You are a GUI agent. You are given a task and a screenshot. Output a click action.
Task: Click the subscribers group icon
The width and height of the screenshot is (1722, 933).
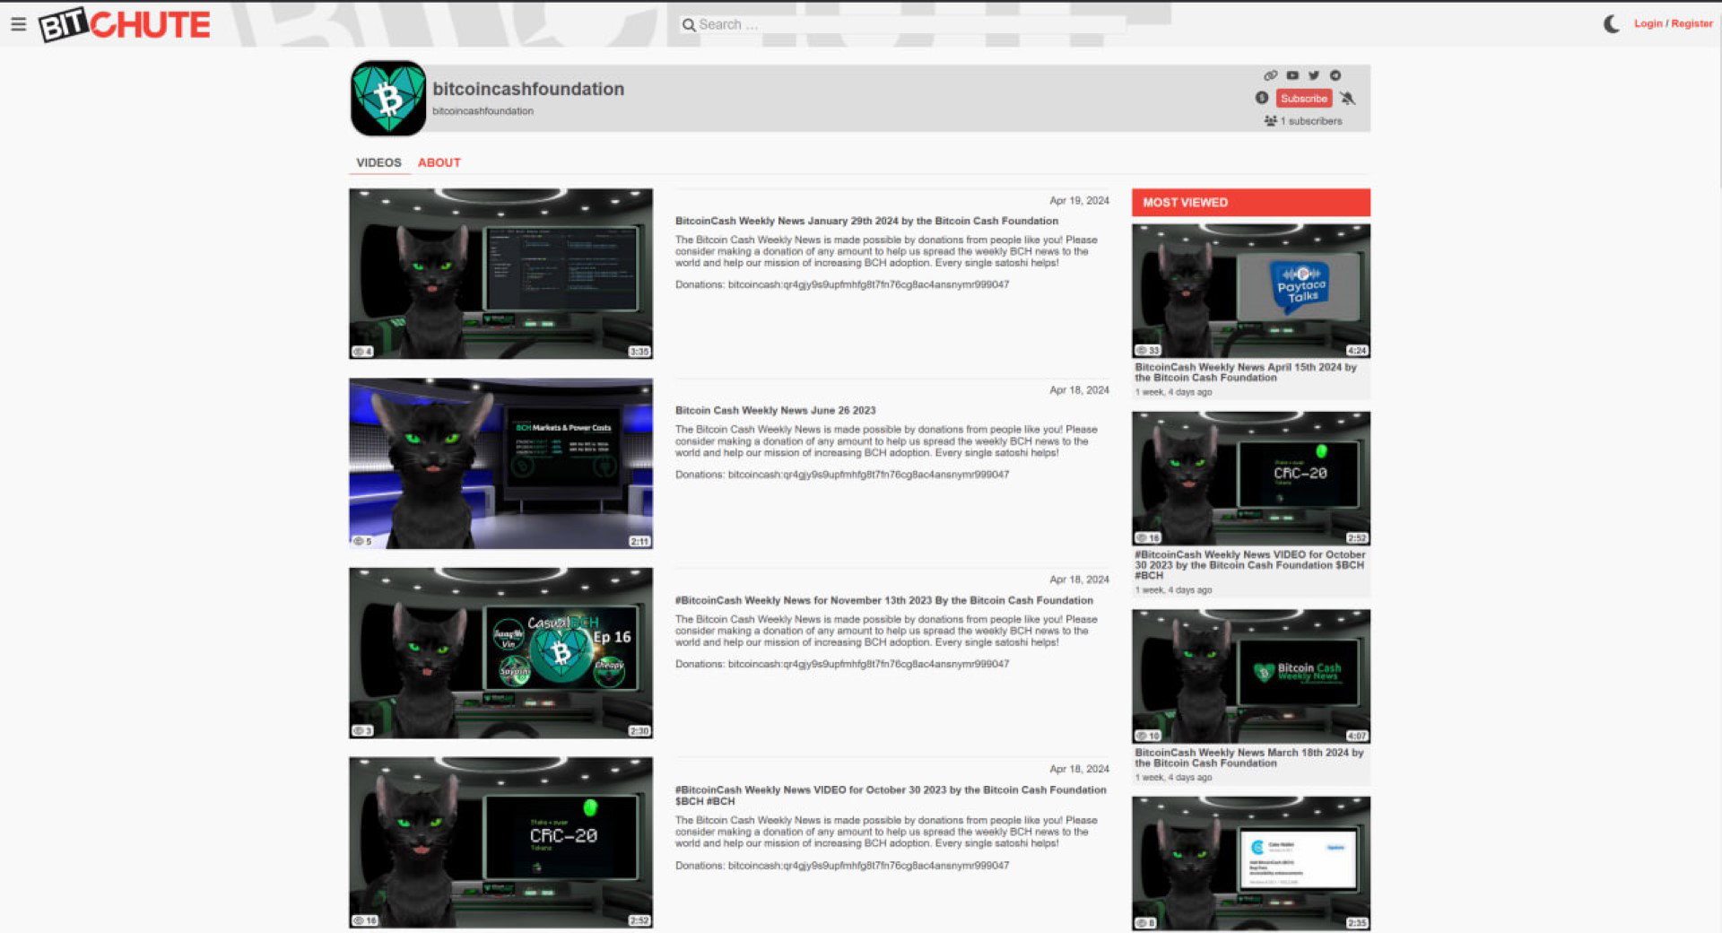tap(1270, 121)
